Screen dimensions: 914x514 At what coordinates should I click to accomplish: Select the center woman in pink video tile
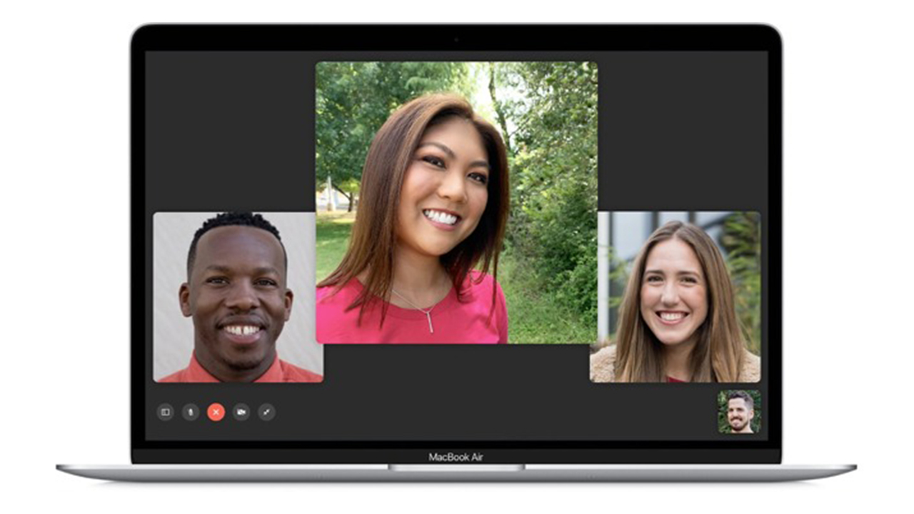pyautogui.click(x=456, y=202)
